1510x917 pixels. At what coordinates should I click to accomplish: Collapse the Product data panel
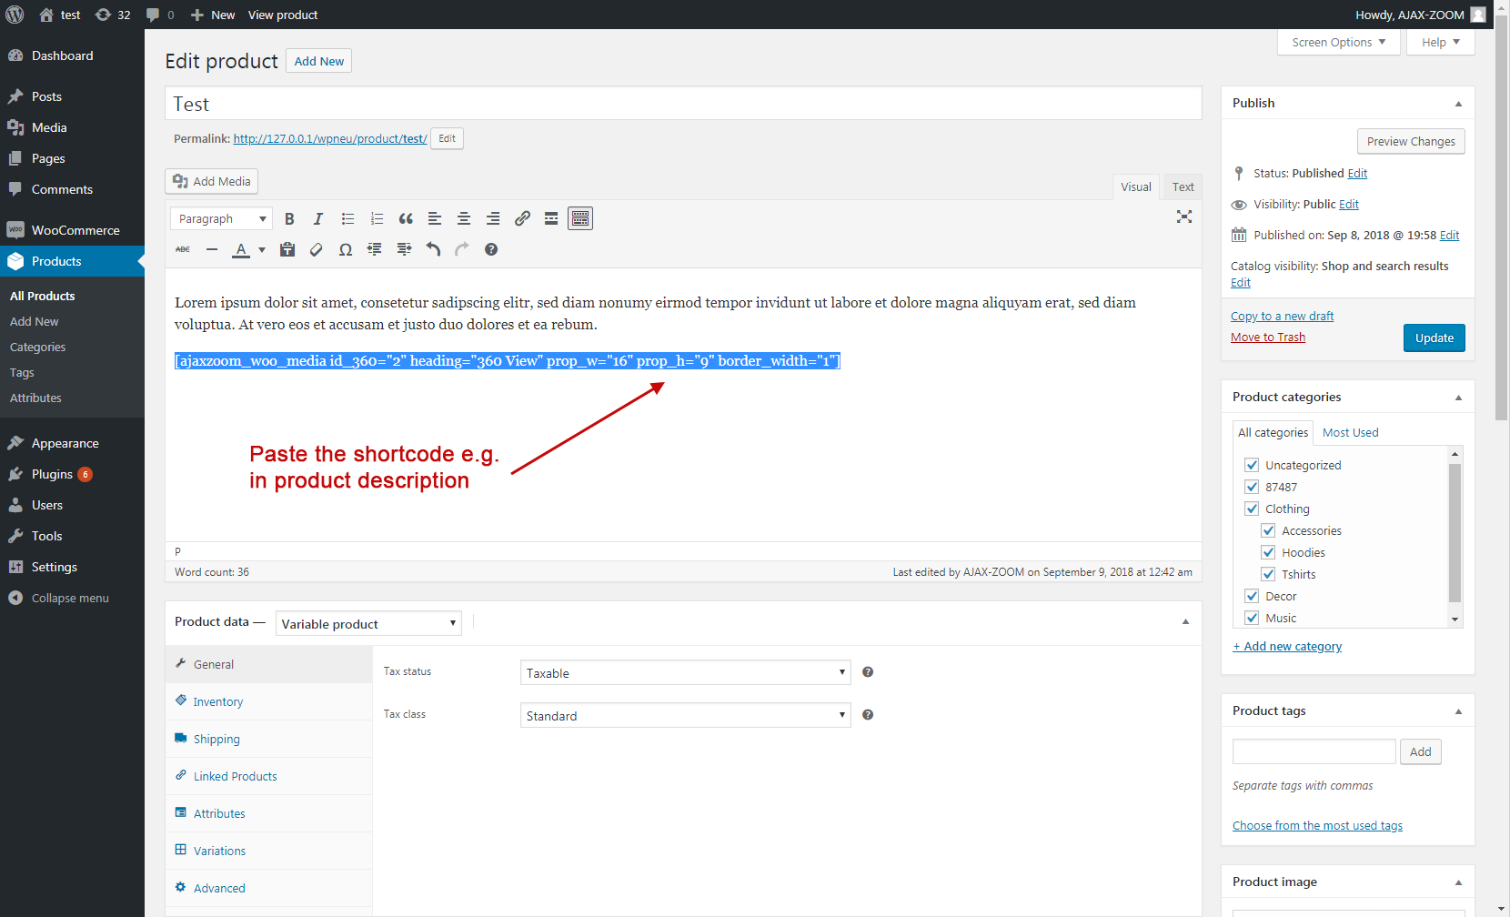[x=1185, y=622]
